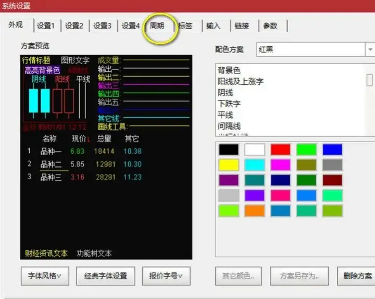Viewport: 375px width, 299px height.
Task: Select the orange color swatch
Action: [255, 210]
